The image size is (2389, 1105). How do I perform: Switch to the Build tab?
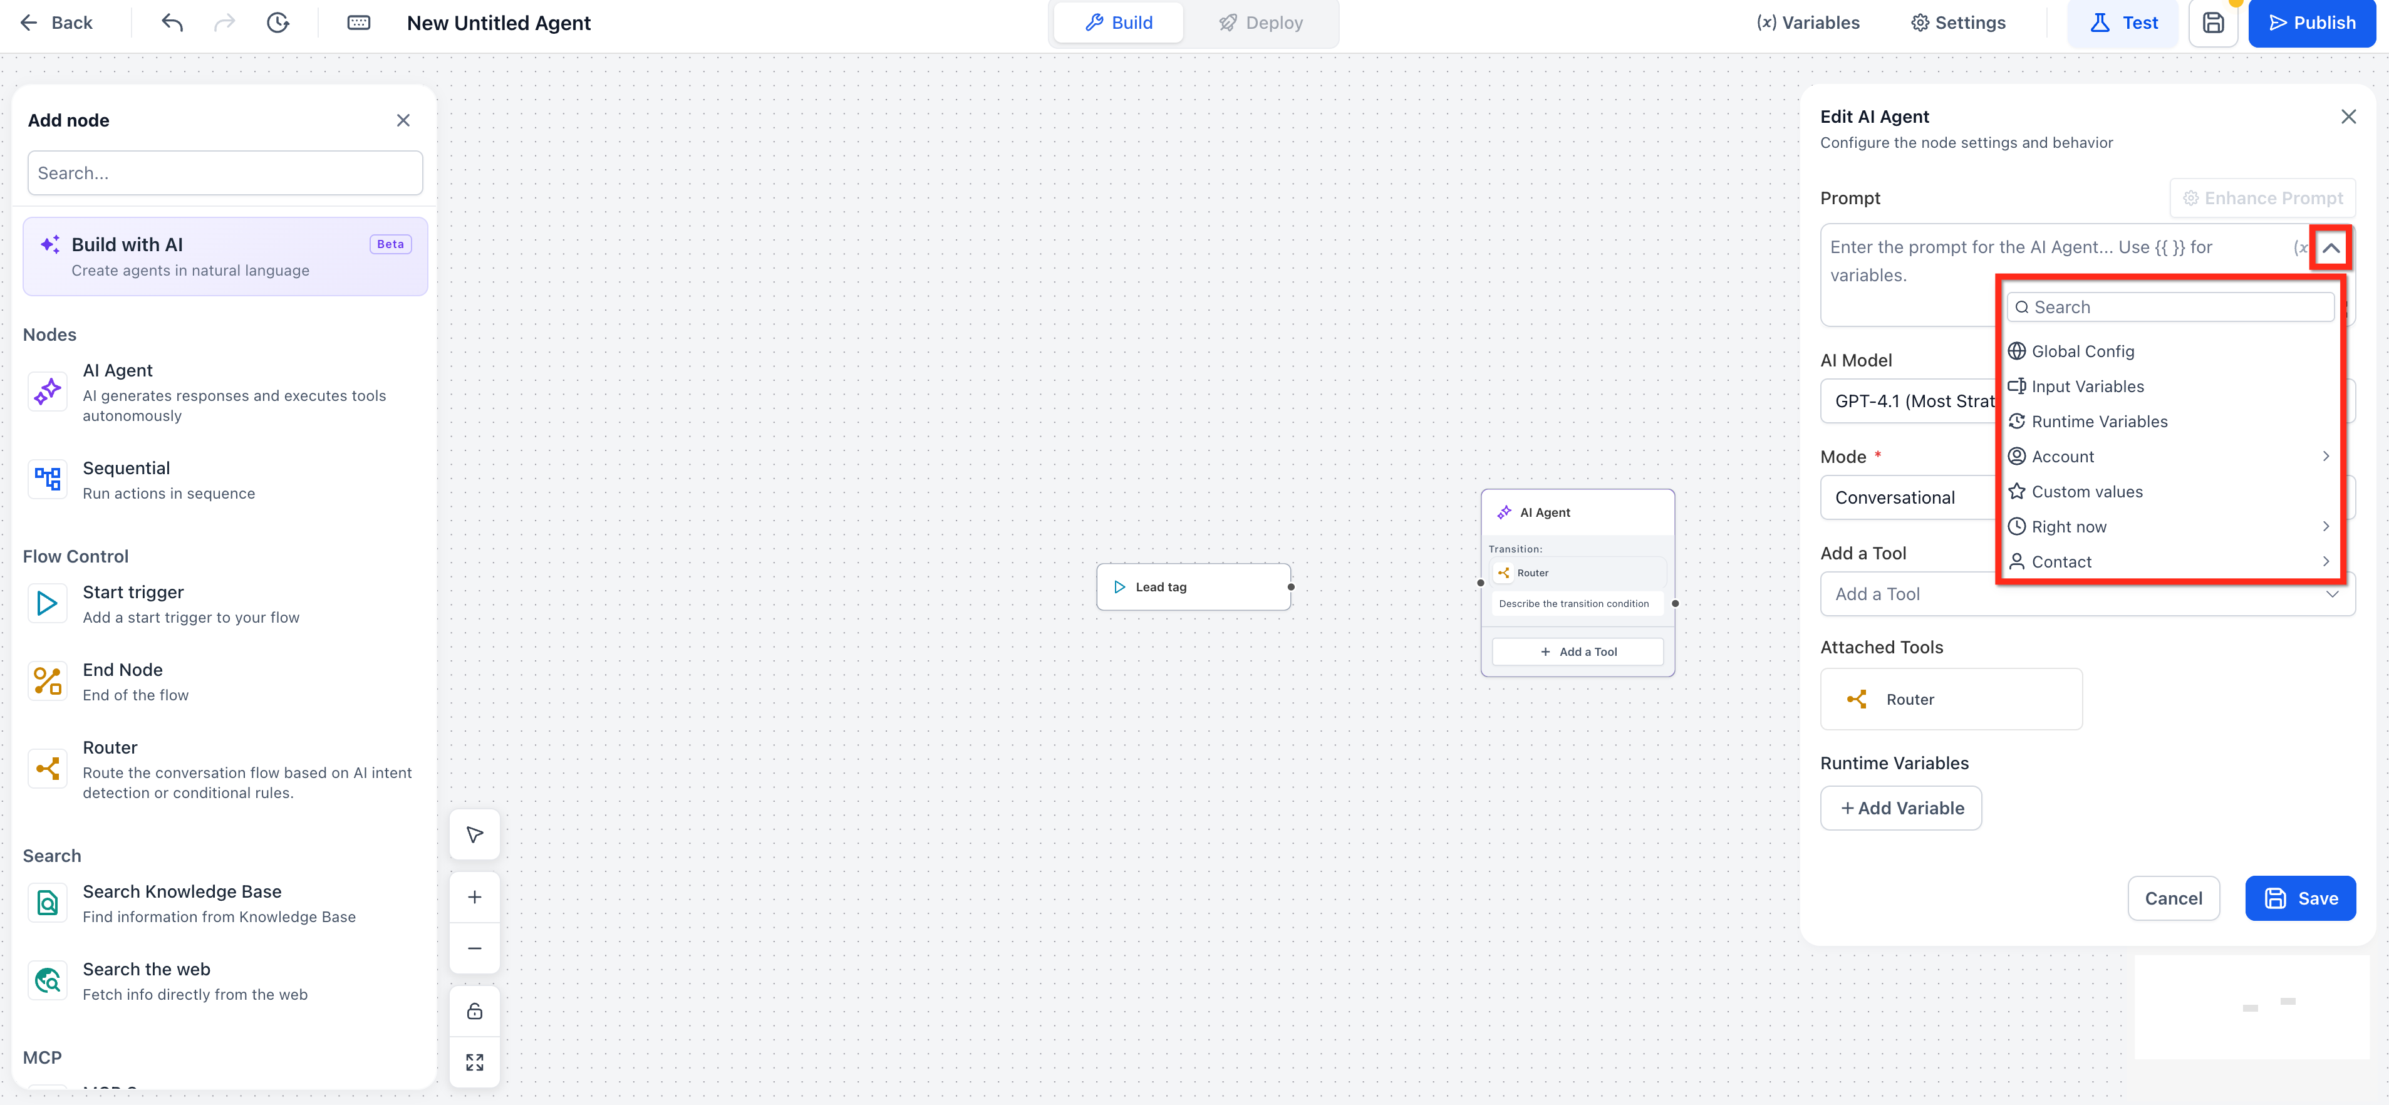point(1119,23)
